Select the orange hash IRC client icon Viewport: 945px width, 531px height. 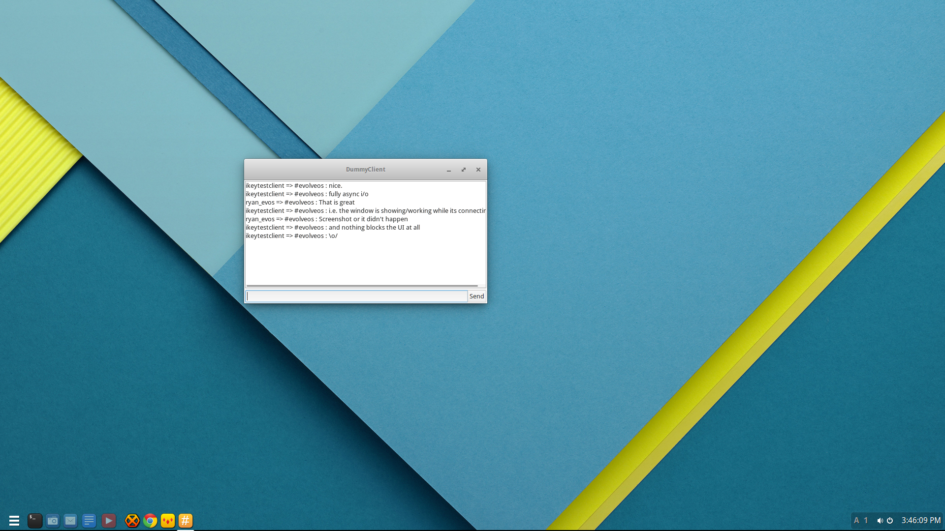pyautogui.click(x=186, y=520)
